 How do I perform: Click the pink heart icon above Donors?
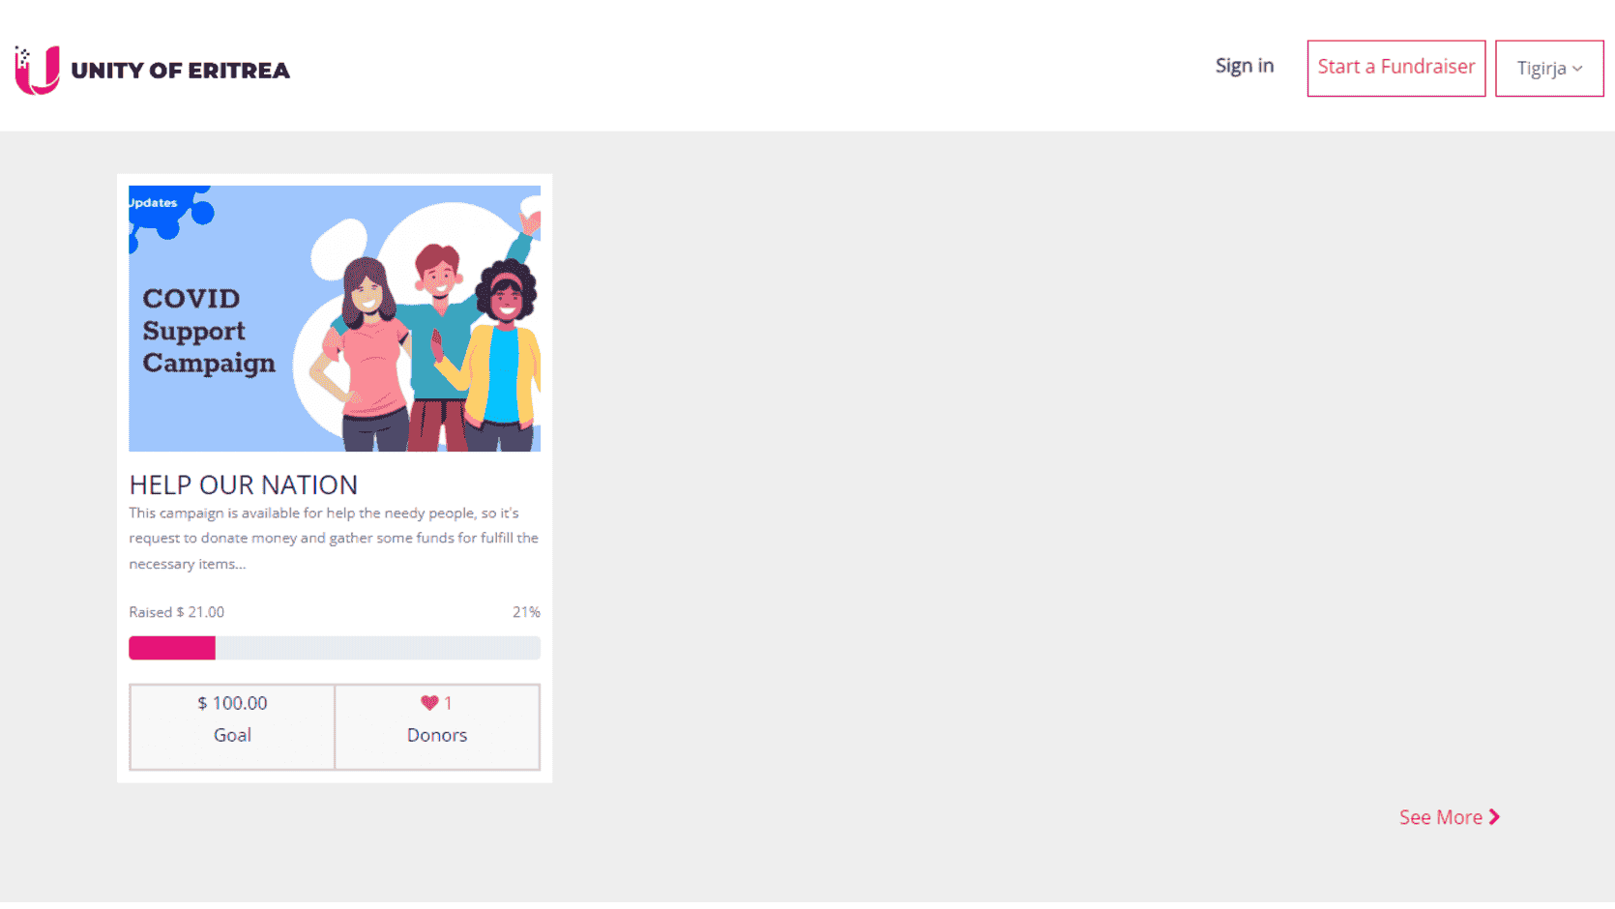click(429, 703)
